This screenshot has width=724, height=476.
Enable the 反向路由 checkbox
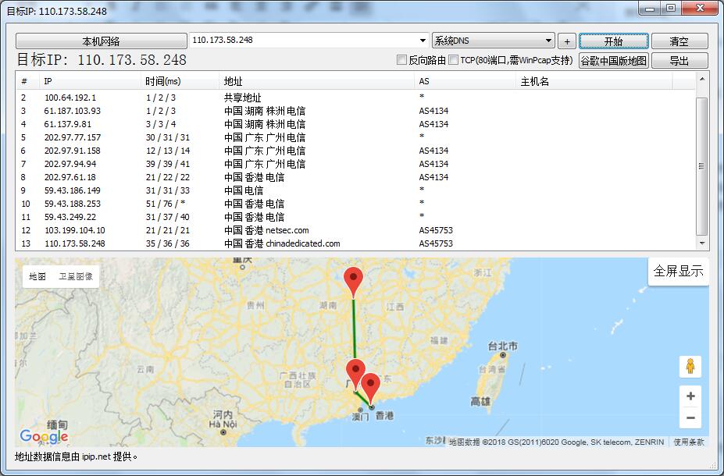pyautogui.click(x=402, y=60)
